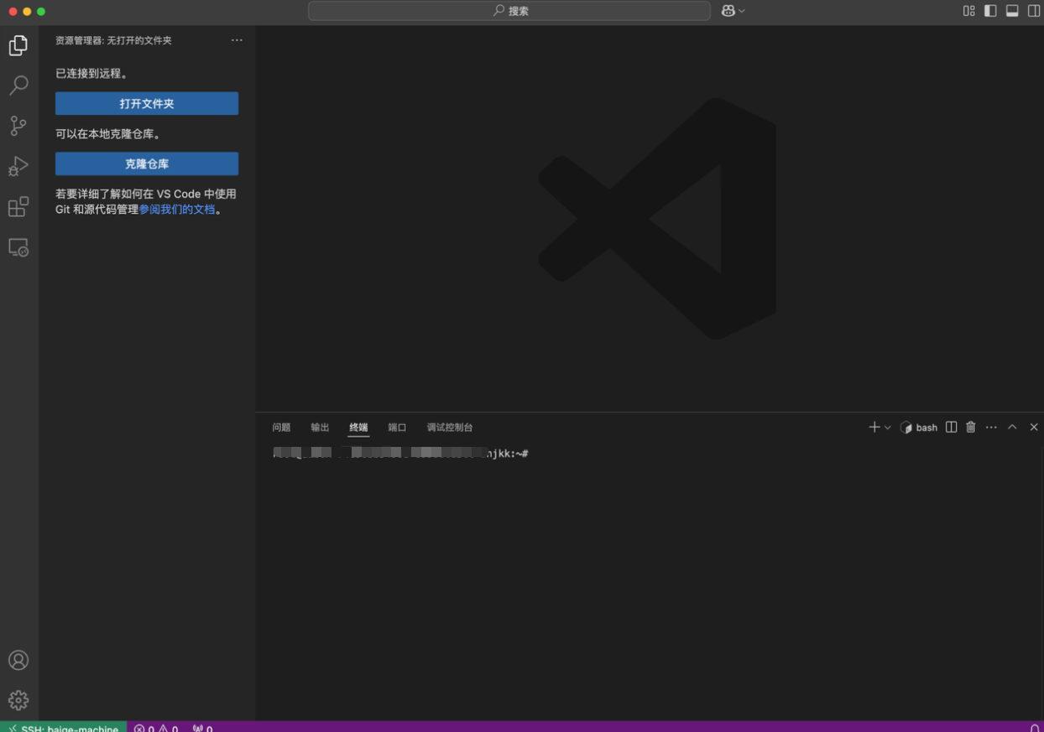Open the Source Control view

[18, 126]
